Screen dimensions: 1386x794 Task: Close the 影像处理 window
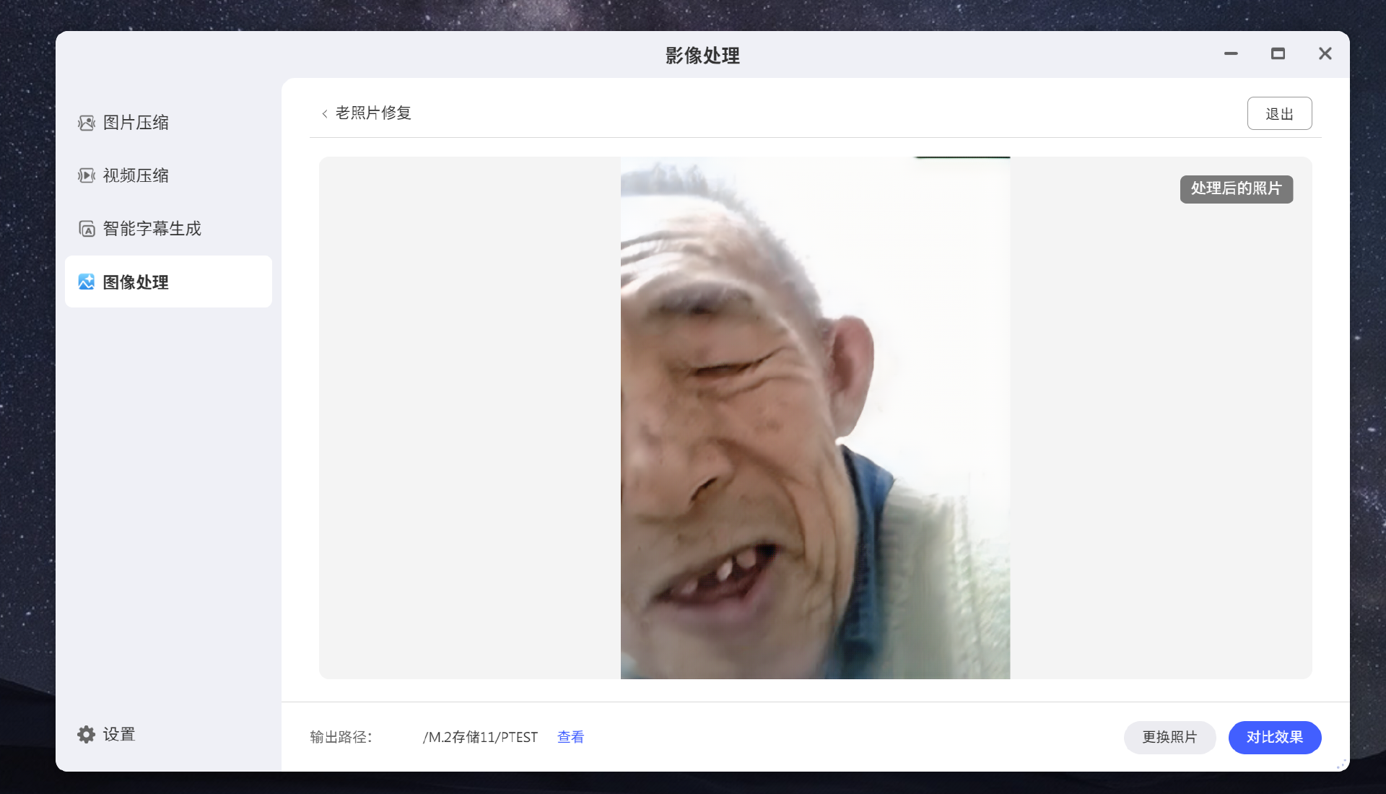(x=1325, y=54)
